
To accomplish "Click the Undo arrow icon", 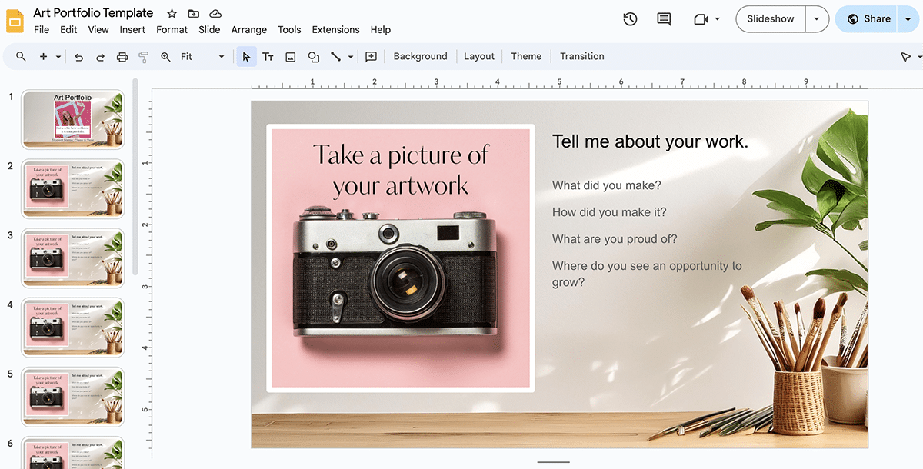I will [78, 57].
